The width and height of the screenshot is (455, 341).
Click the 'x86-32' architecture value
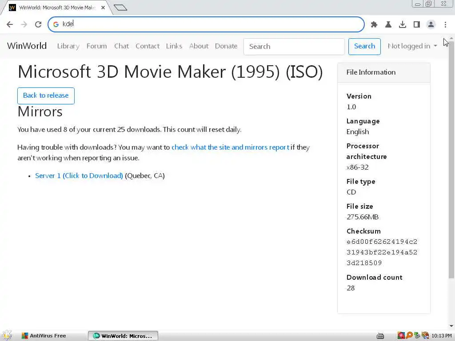pyautogui.click(x=358, y=167)
